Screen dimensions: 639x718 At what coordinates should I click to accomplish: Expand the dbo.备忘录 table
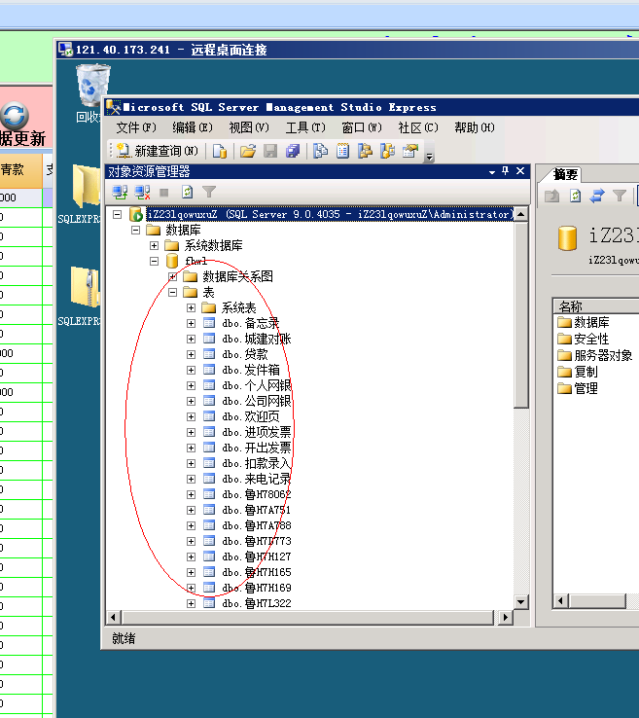[x=191, y=323]
